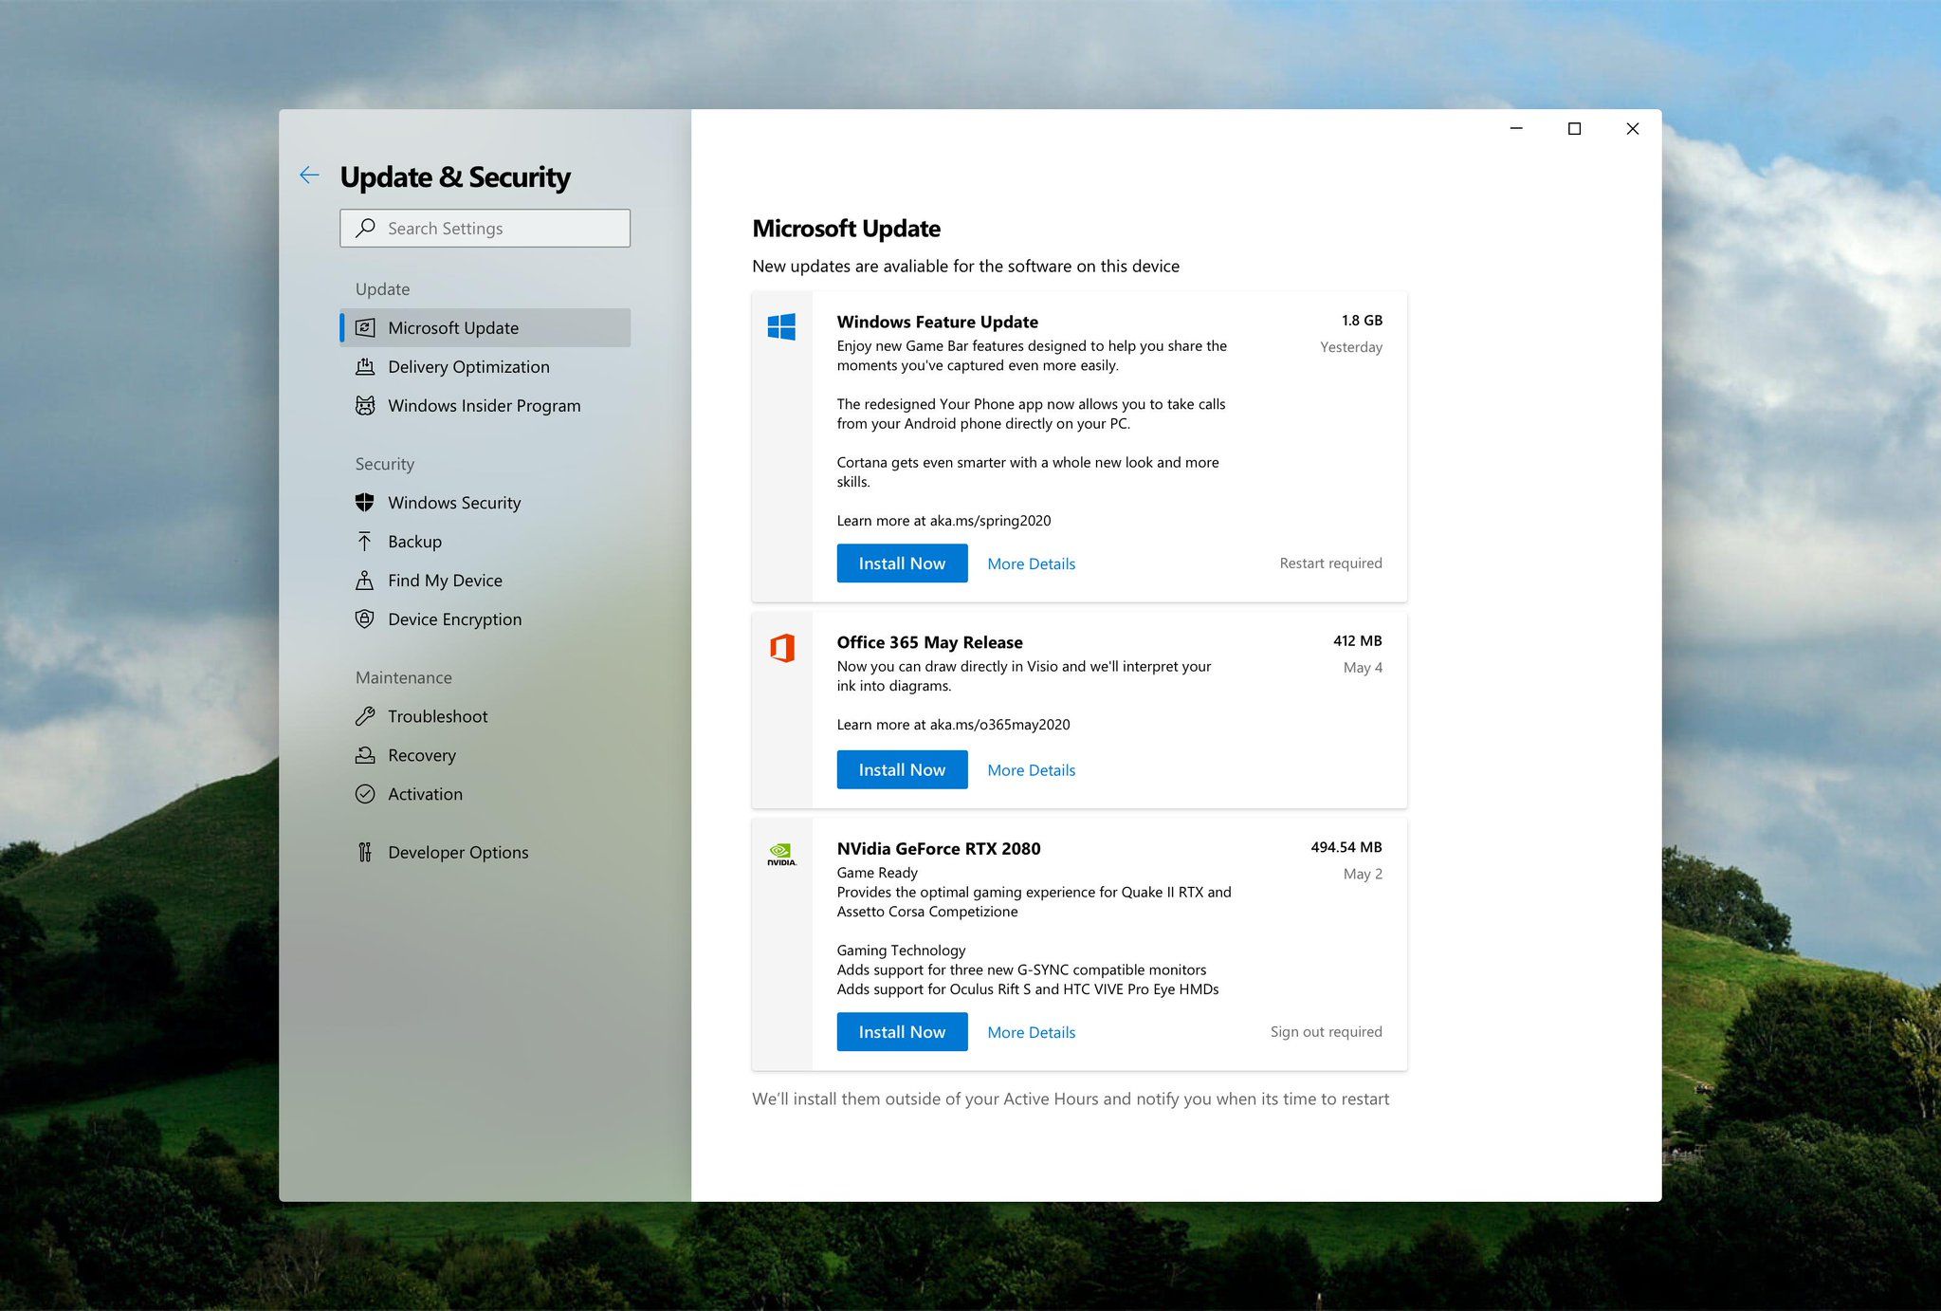
Task: Click the Delivery Optimization icon
Action: 365,366
